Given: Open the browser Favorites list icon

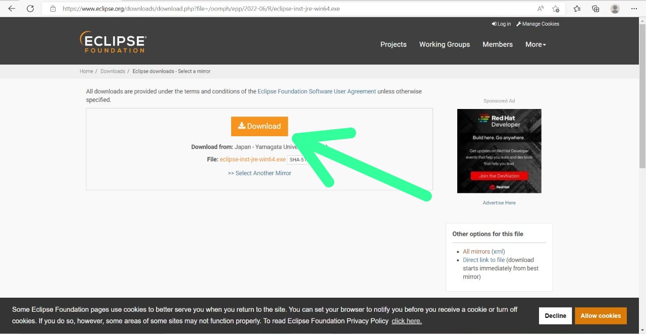Looking at the screenshot, I should click(x=577, y=9).
